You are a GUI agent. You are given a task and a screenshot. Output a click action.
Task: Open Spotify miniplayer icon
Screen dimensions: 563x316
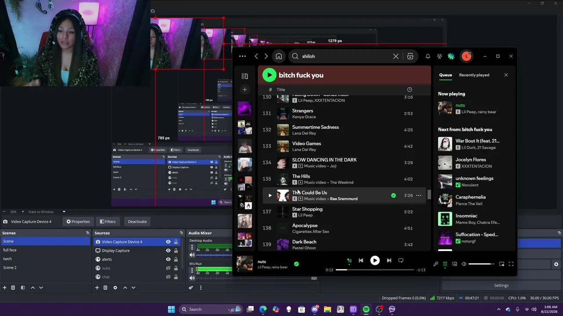[502, 264]
